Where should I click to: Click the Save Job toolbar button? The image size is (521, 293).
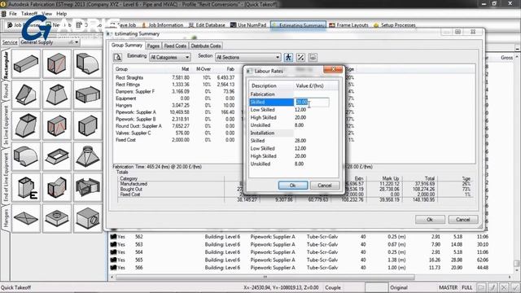(123, 25)
